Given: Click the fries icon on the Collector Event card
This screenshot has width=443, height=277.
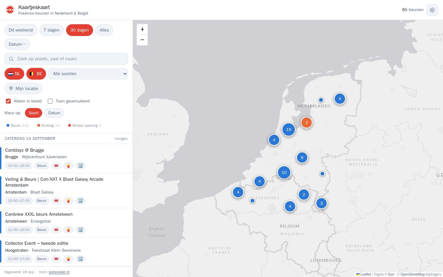Looking at the screenshot, I should tap(68, 259).
